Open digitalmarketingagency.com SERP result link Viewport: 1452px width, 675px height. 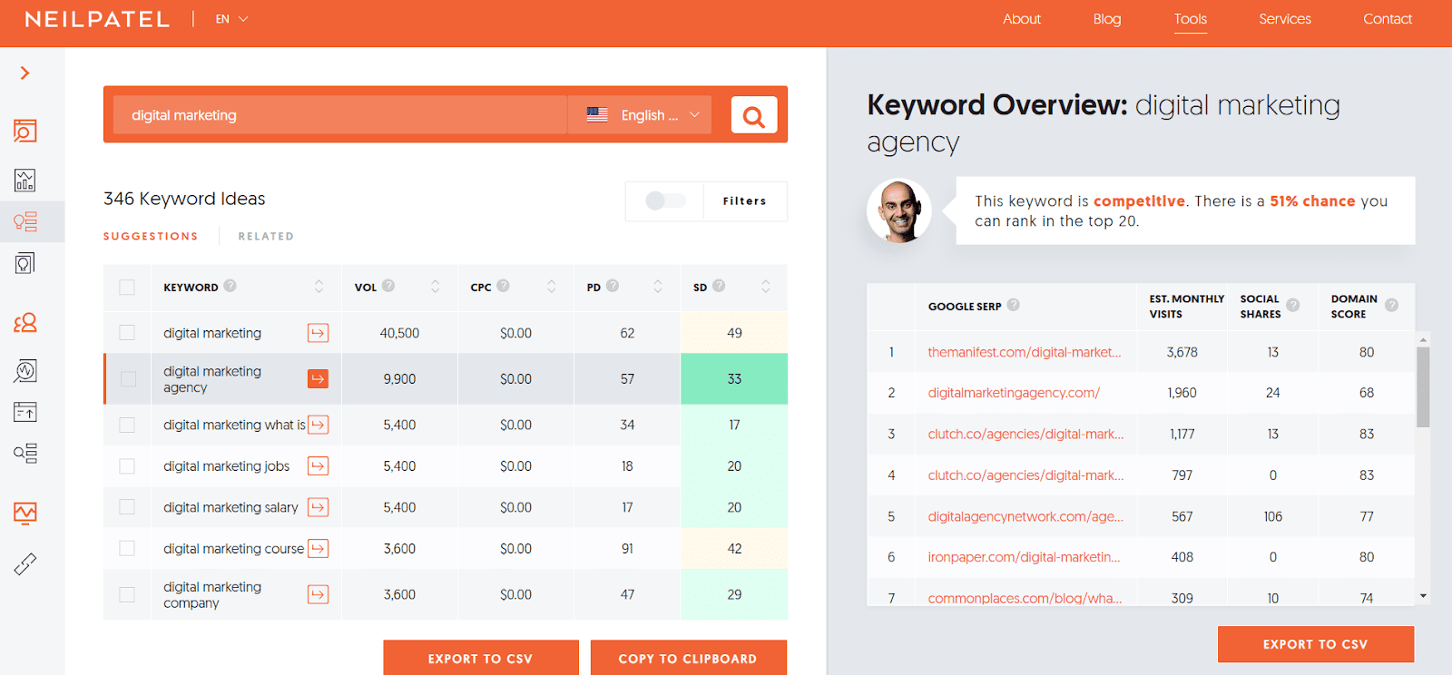coord(1014,393)
